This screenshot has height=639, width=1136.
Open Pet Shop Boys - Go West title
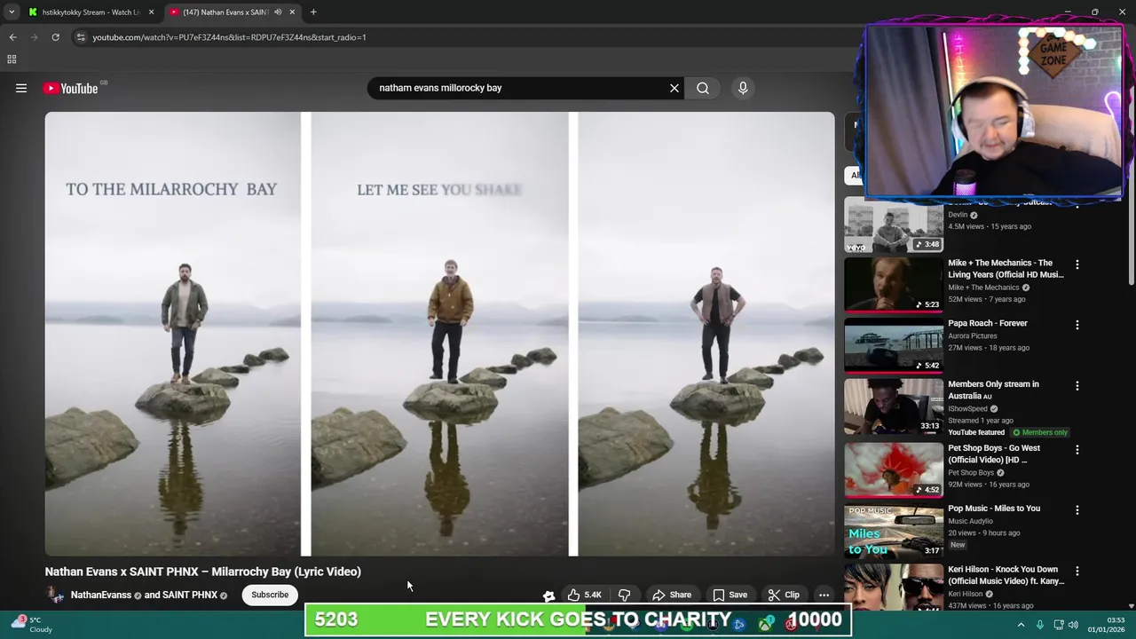[x=994, y=454]
